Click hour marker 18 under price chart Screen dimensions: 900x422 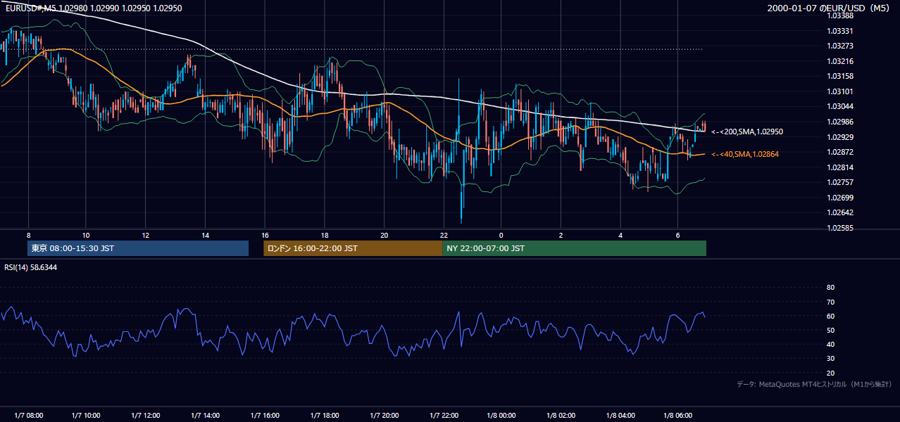[324, 235]
